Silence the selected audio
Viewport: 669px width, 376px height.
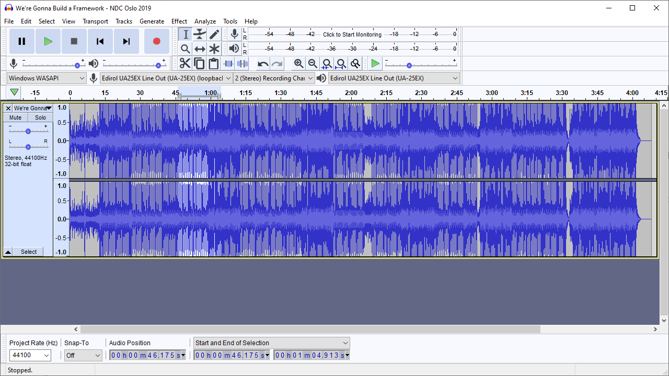coord(243,64)
